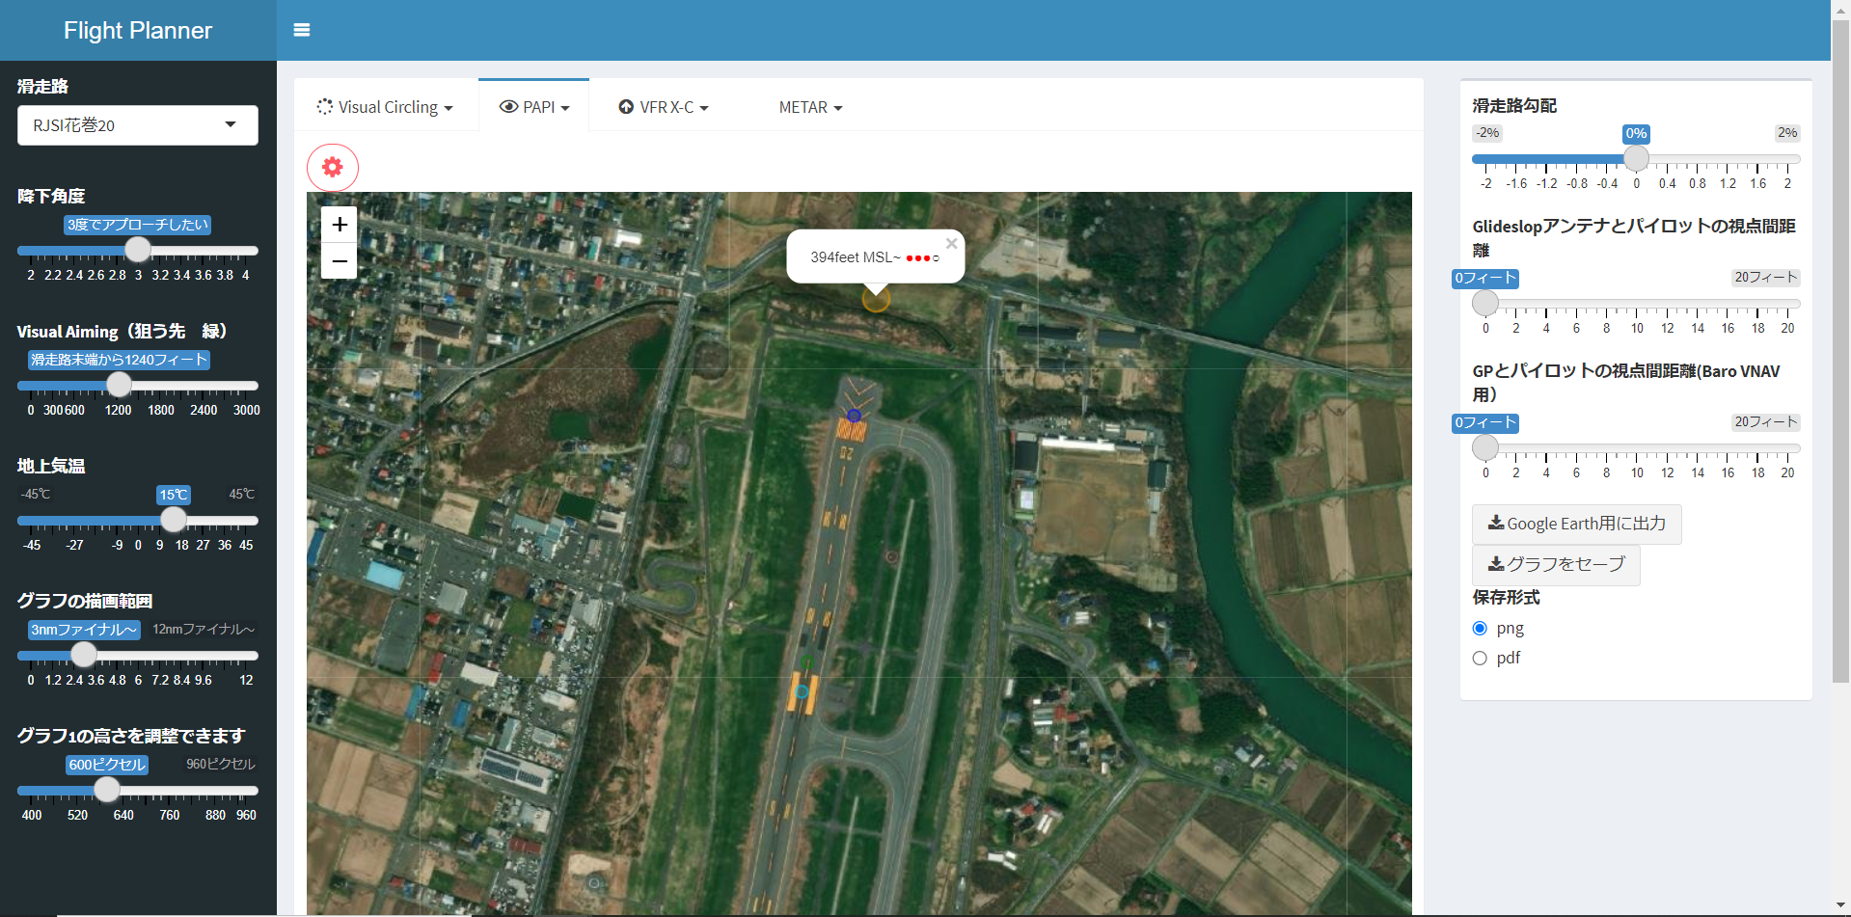Click the blue circle runway threshold marker
1851x917 pixels.
pos(854,416)
